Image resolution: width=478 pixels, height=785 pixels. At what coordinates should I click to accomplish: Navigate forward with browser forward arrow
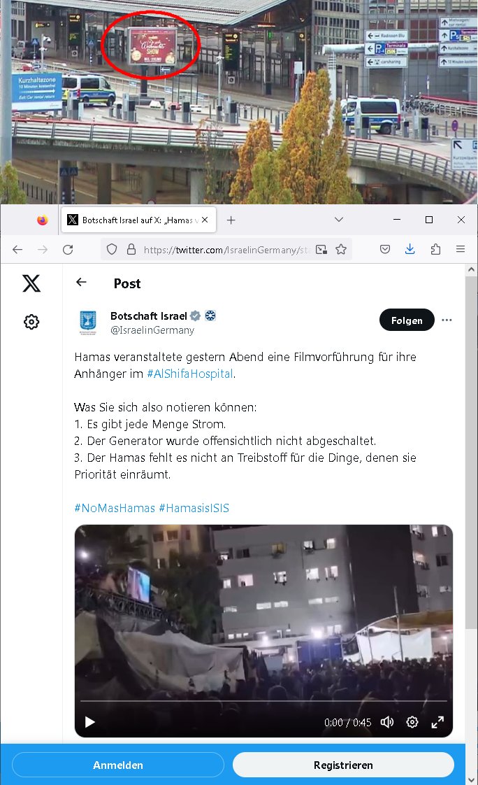tap(43, 249)
